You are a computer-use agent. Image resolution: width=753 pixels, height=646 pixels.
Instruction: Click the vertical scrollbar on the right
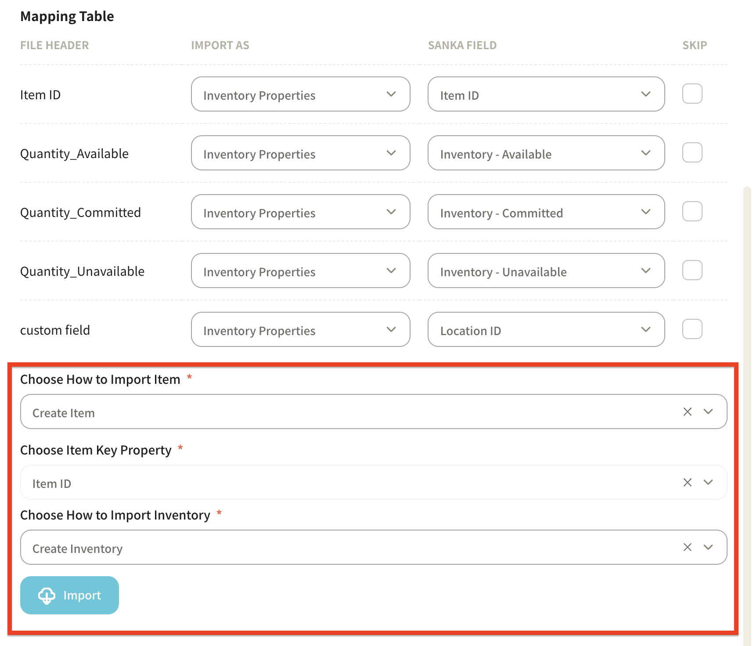click(x=747, y=395)
